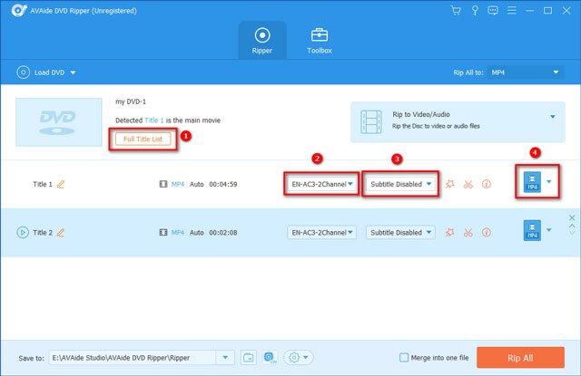Open the shopping cart purchase icon
This screenshot has width=581, height=376.
coord(456,10)
